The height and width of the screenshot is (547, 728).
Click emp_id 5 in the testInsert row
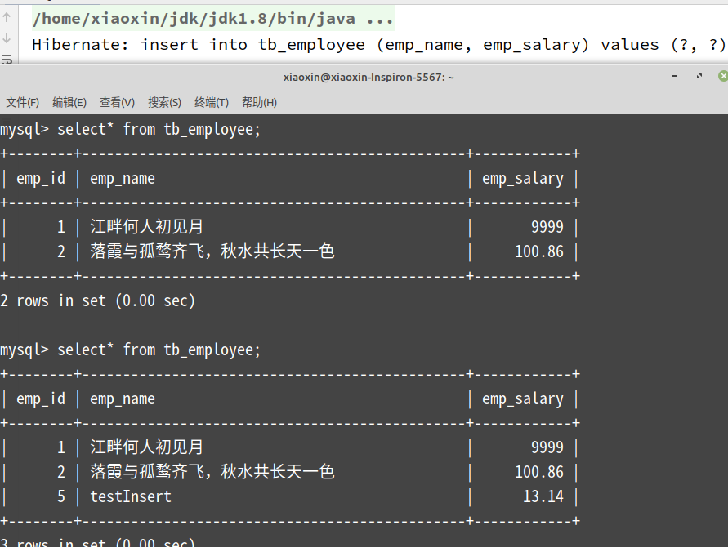[61, 496]
